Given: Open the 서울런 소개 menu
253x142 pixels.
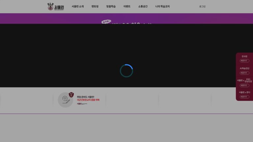Looking at the screenshot, I should (x=78, y=7).
